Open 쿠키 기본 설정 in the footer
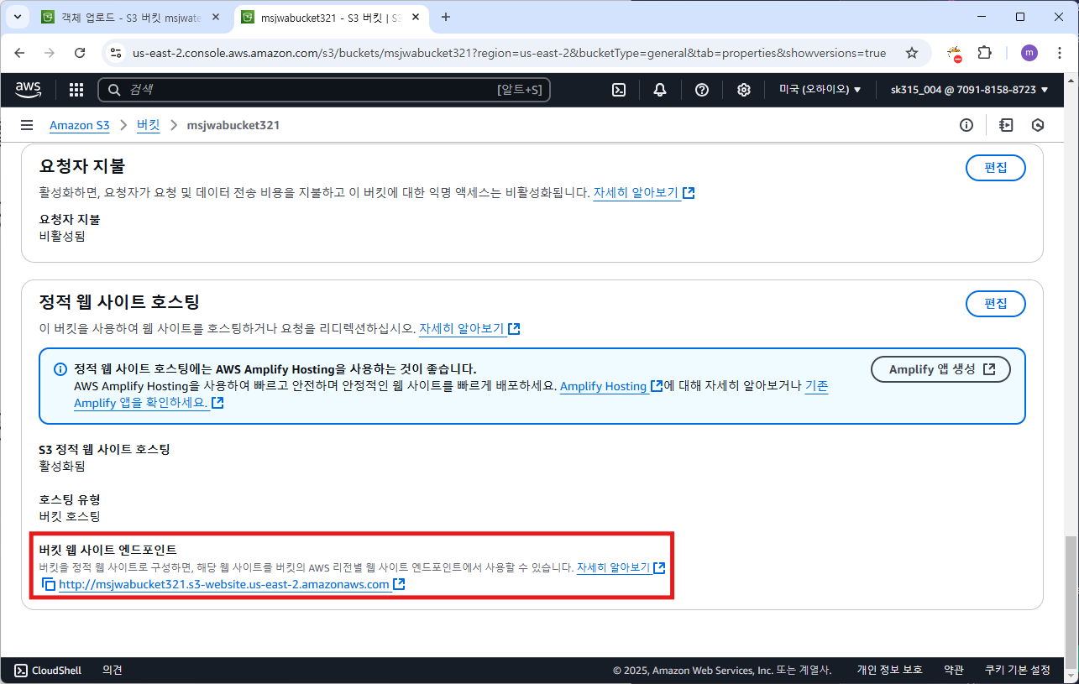 coord(1018,670)
